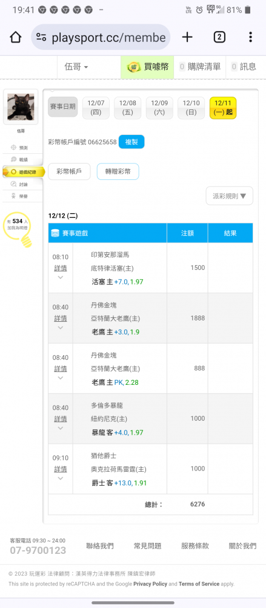
Task: Tap the black cat profile picture
Action: 21,107
